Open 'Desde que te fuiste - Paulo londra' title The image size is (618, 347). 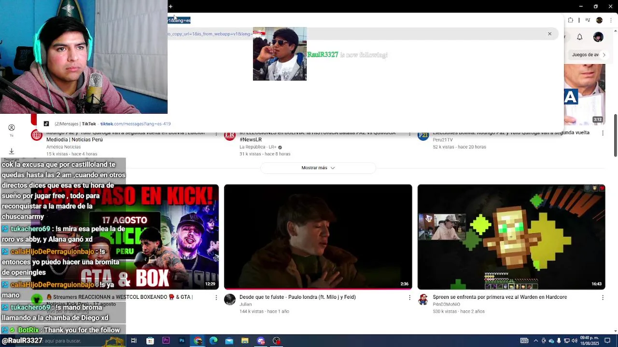pyautogui.click(x=297, y=297)
